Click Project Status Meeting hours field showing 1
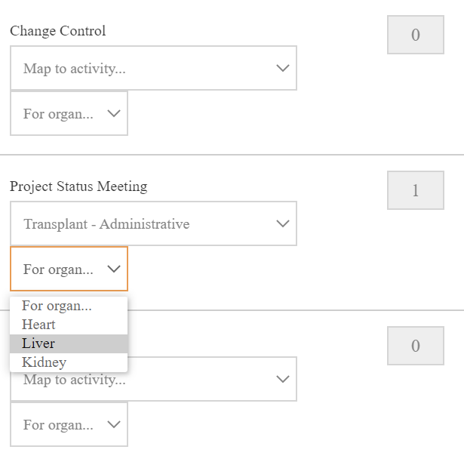The image size is (464, 462). [x=416, y=190]
